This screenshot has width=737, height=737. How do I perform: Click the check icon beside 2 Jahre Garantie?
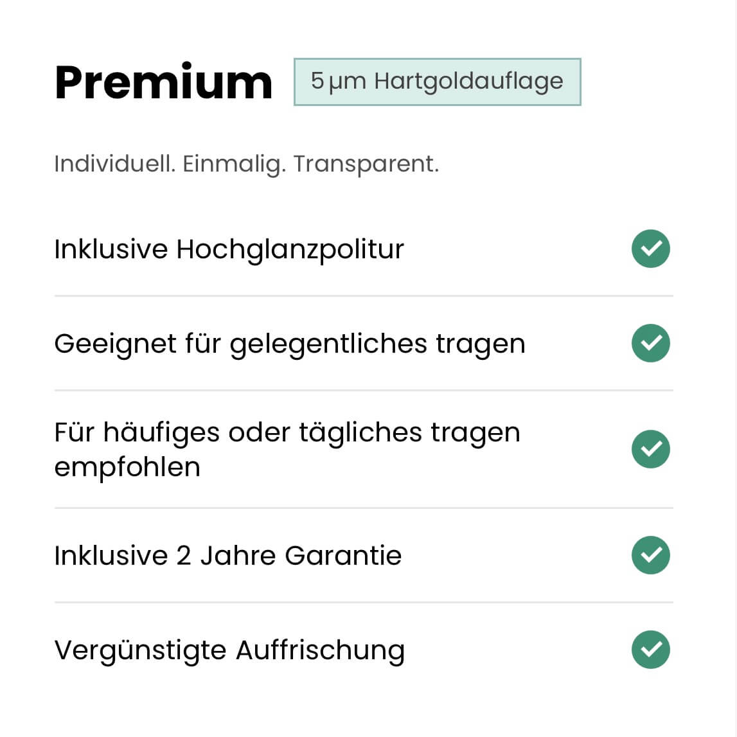650,555
